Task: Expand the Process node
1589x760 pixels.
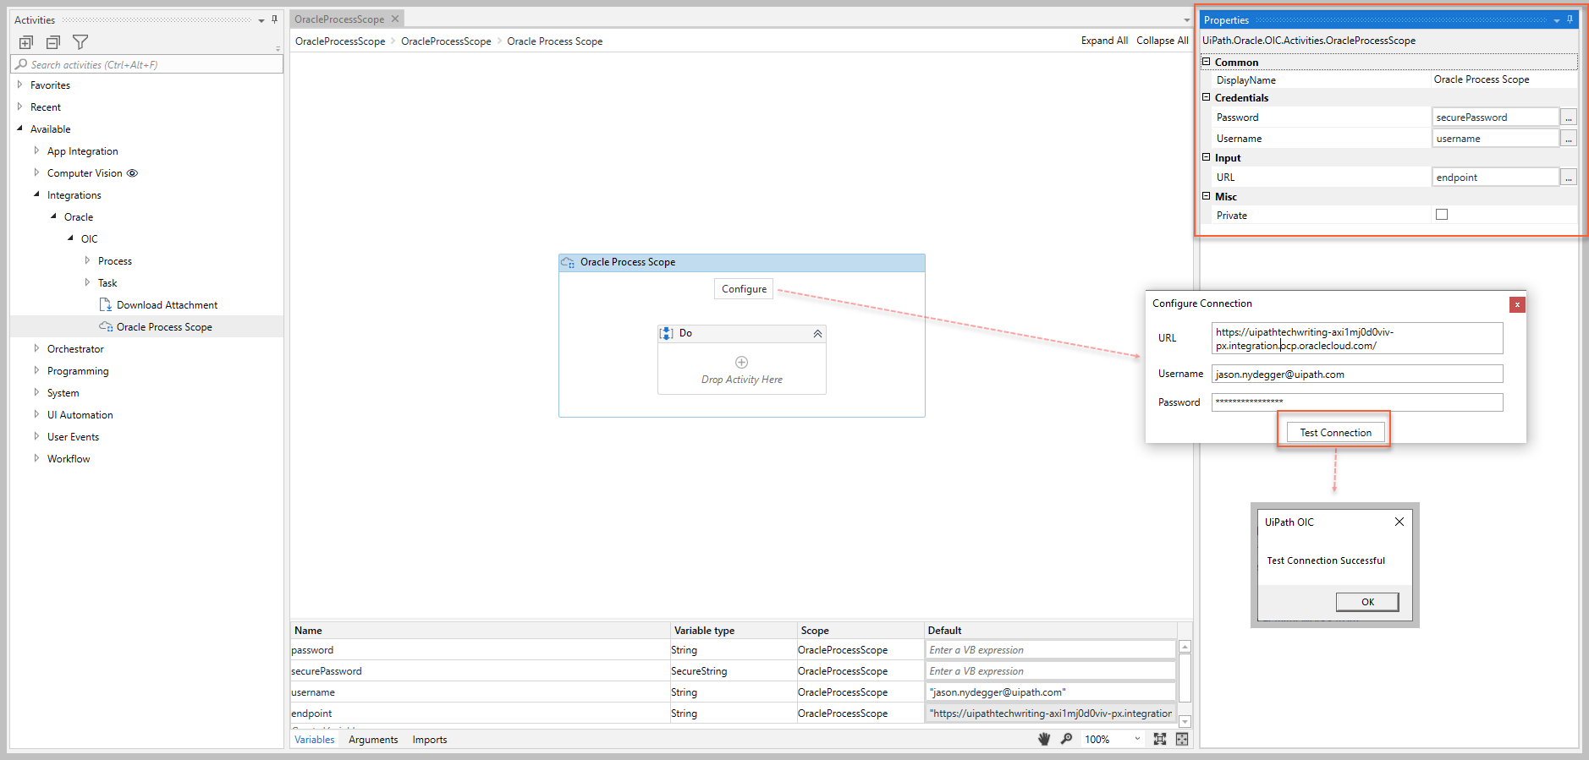Action: pyautogui.click(x=87, y=260)
